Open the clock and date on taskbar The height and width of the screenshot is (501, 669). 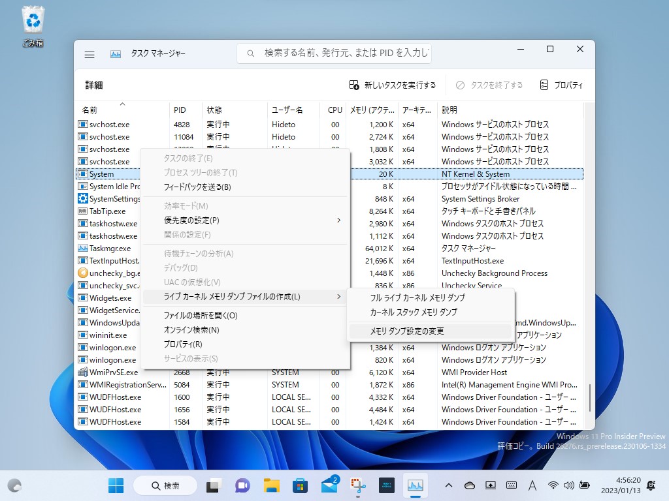point(621,485)
